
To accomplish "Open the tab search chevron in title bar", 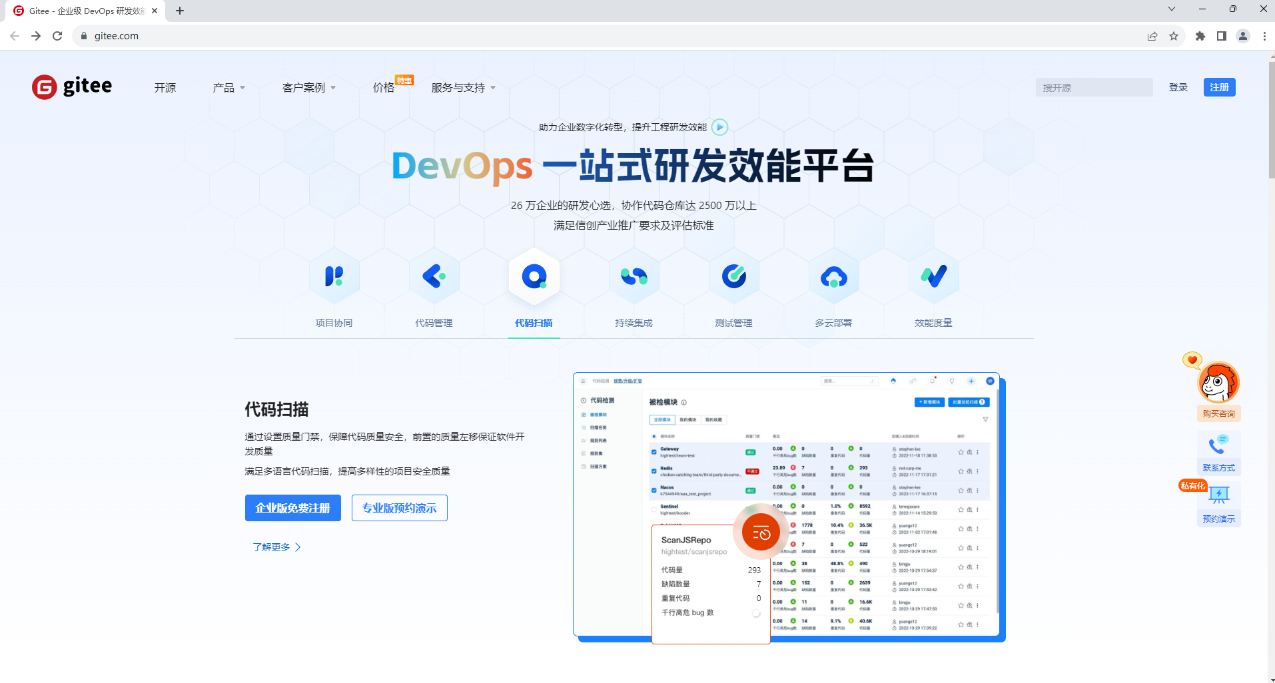I will click(1172, 9).
